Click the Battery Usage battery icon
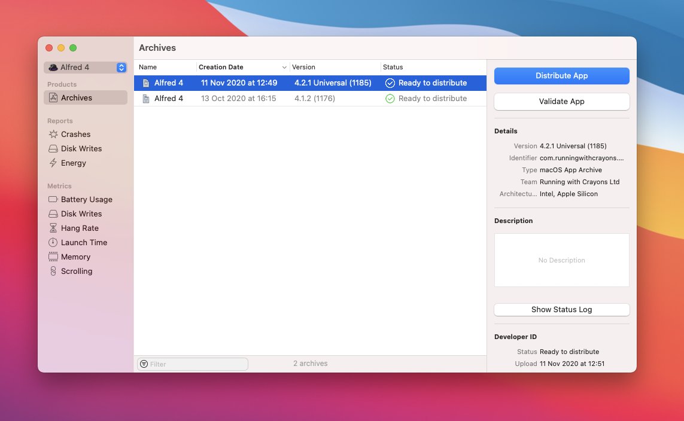 [x=53, y=199]
